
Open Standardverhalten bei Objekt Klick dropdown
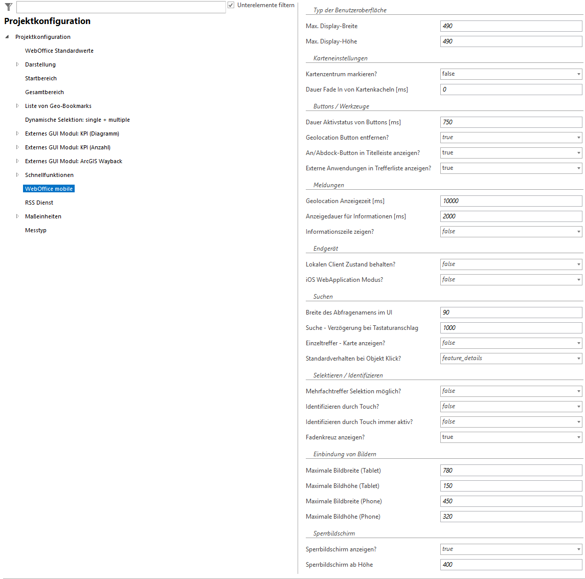pyautogui.click(x=578, y=359)
